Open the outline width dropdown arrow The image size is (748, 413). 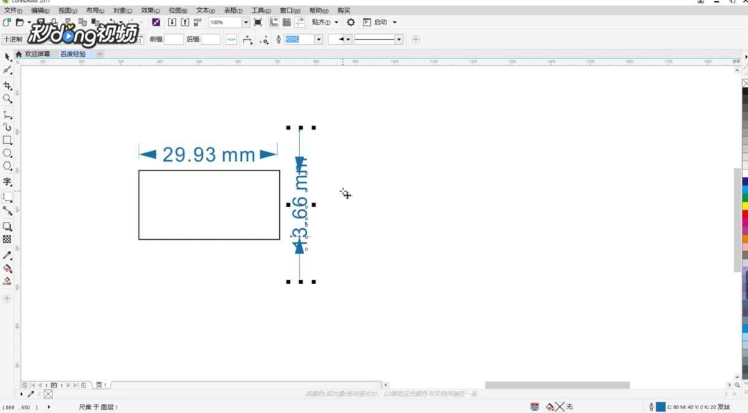pos(319,39)
